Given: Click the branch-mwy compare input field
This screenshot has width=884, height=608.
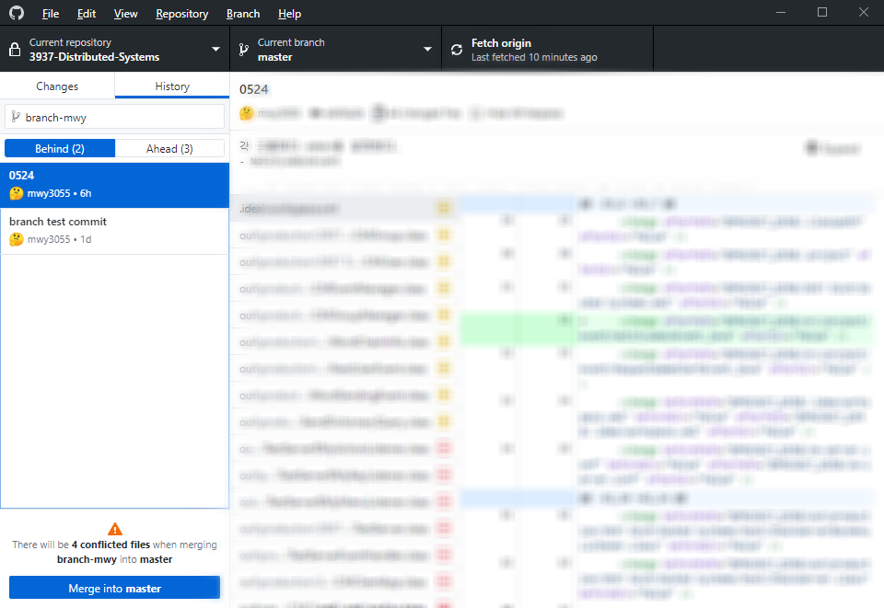Looking at the screenshot, I should [114, 117].
